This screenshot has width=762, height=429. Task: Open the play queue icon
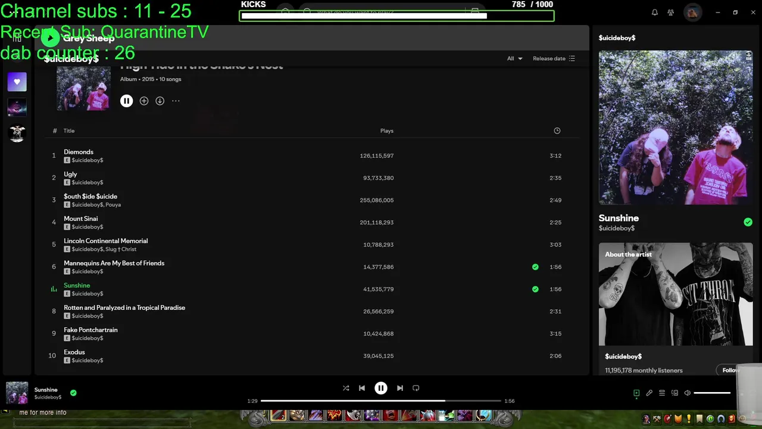pyautogui.click(x=662, y=393)
